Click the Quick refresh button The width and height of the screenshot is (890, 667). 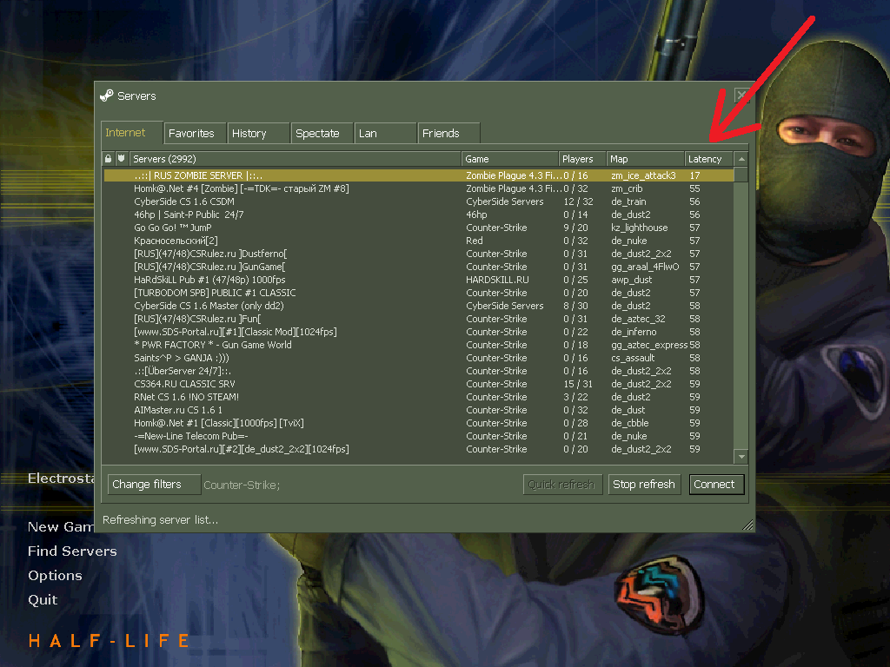pyautogui.click(x=562, y=485)
